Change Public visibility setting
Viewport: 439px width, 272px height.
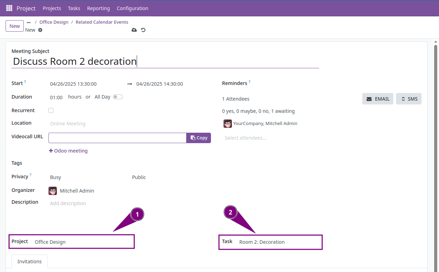tap(139, 177)
